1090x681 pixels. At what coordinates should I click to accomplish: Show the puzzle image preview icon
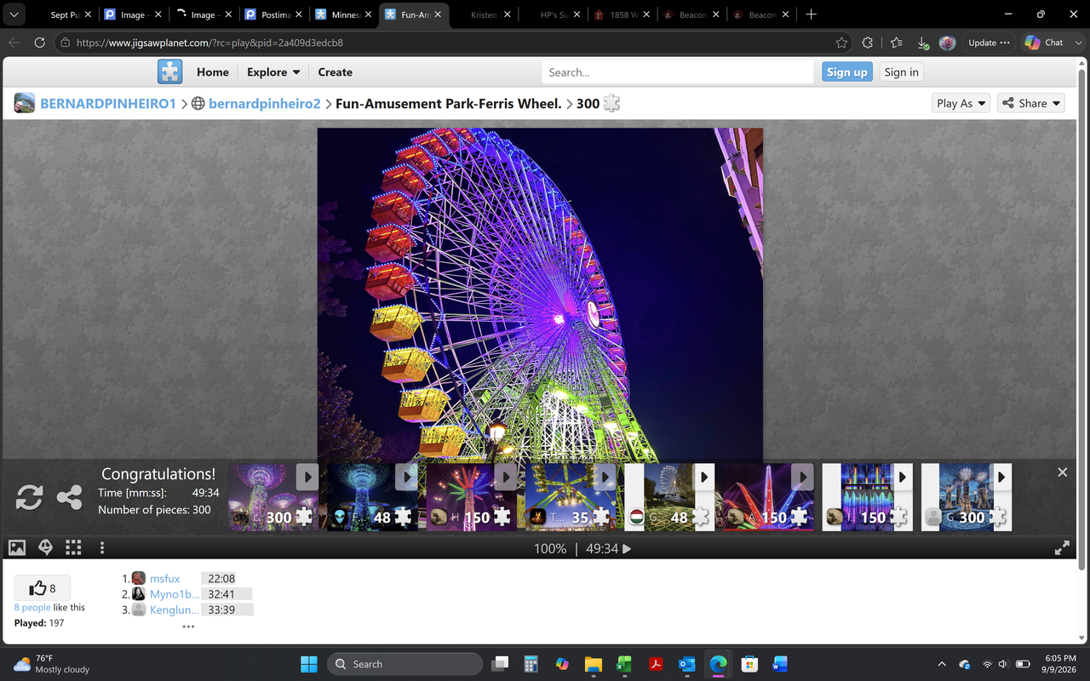point(17,547)
